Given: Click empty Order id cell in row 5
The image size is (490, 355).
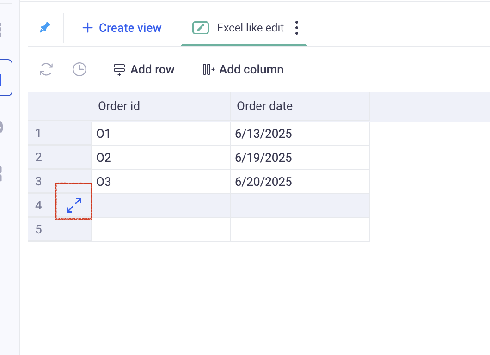Looking at the screenshot, I should (x=161, y=229).
